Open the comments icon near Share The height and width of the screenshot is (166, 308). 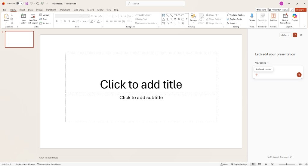click(292, 10)
